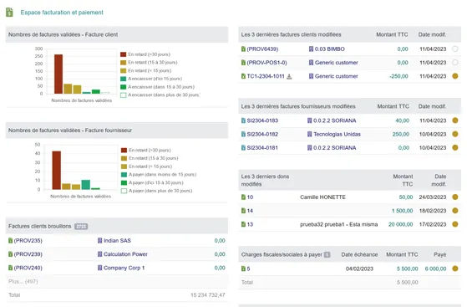Image resolution: width=467 pixels, height=307 pixels.
Task: Click the Date modif. header of customer invoices
Action: (x=432, y=34)
